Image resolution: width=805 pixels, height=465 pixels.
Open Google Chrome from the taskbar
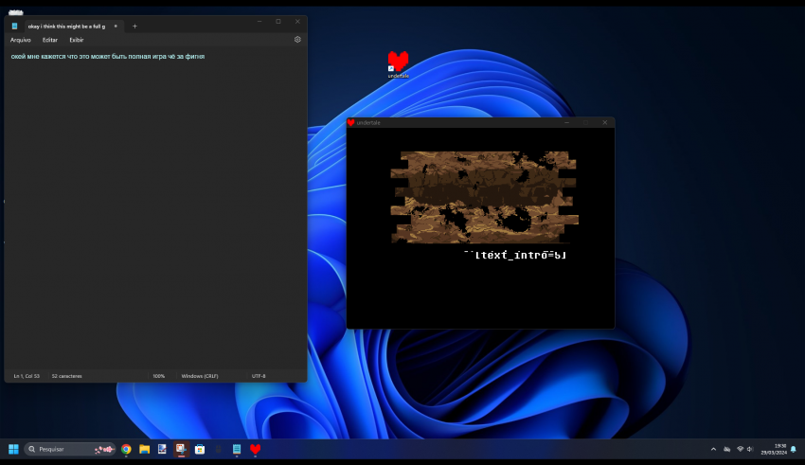[x=126, y=449]
